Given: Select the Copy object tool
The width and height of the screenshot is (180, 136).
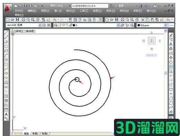Looking at the screenshot, I should 171,39.
